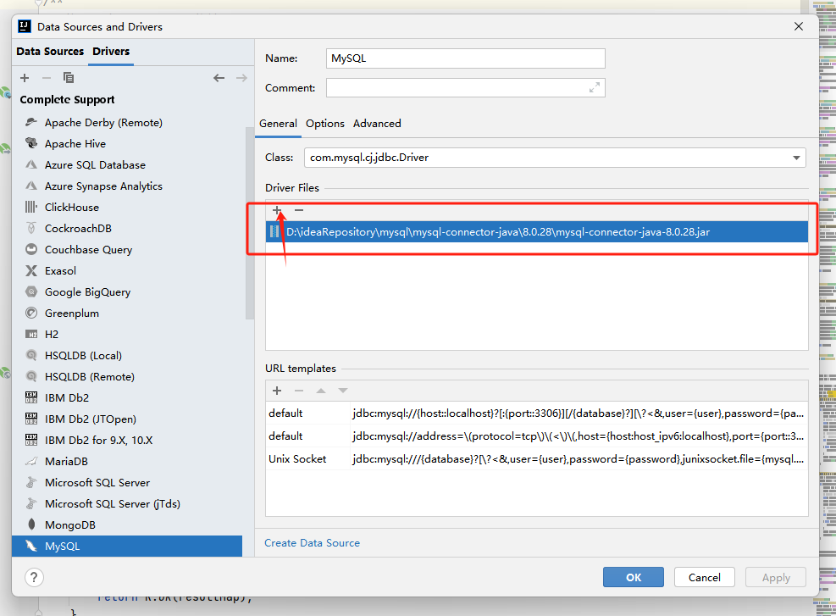The image size is (836, 616).
Task: Remove driver file with minus icon
Action: point(299,210)
